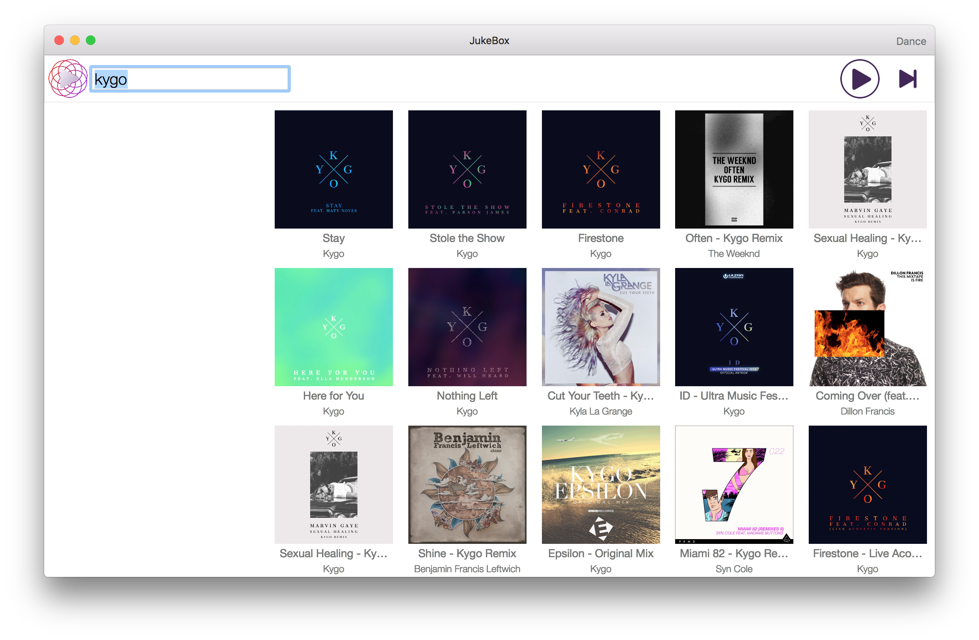Click the kygo search field

pyautogui.click(x=190, y=79)
